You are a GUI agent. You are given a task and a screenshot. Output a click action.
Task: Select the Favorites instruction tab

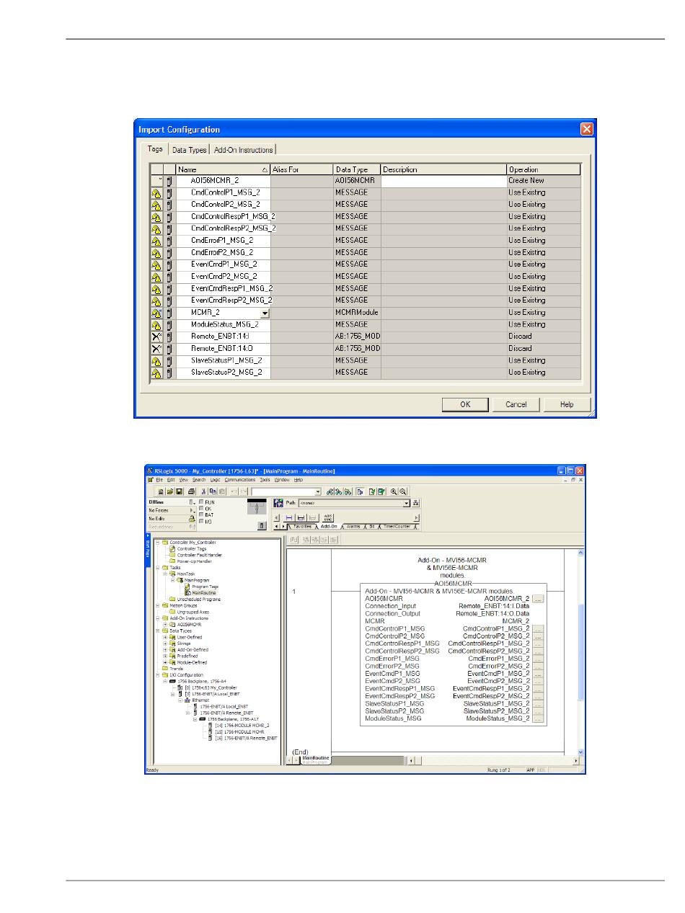(x=302, y=526)
